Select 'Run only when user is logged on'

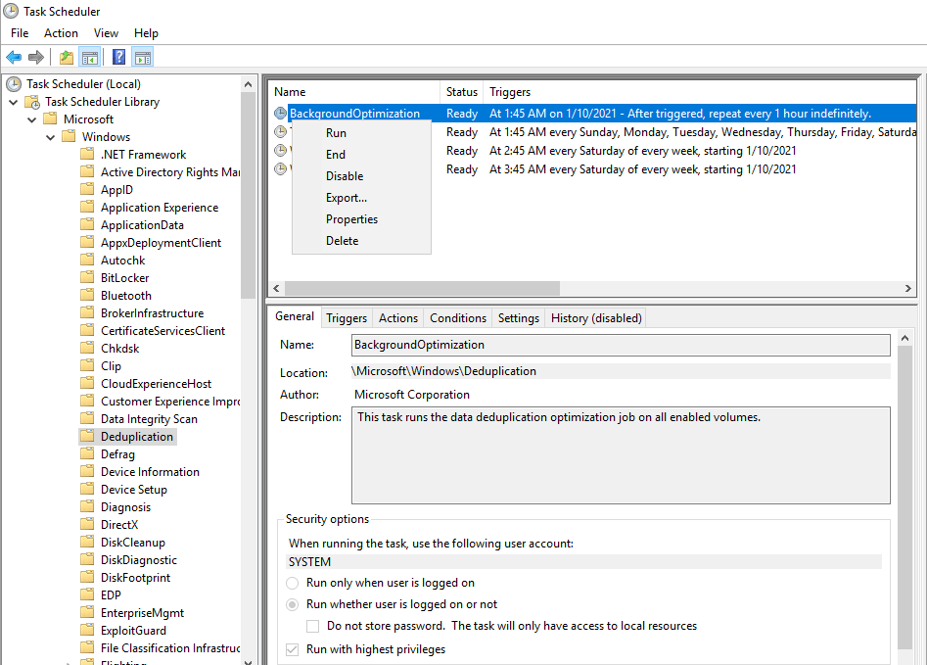click(292, 584)
